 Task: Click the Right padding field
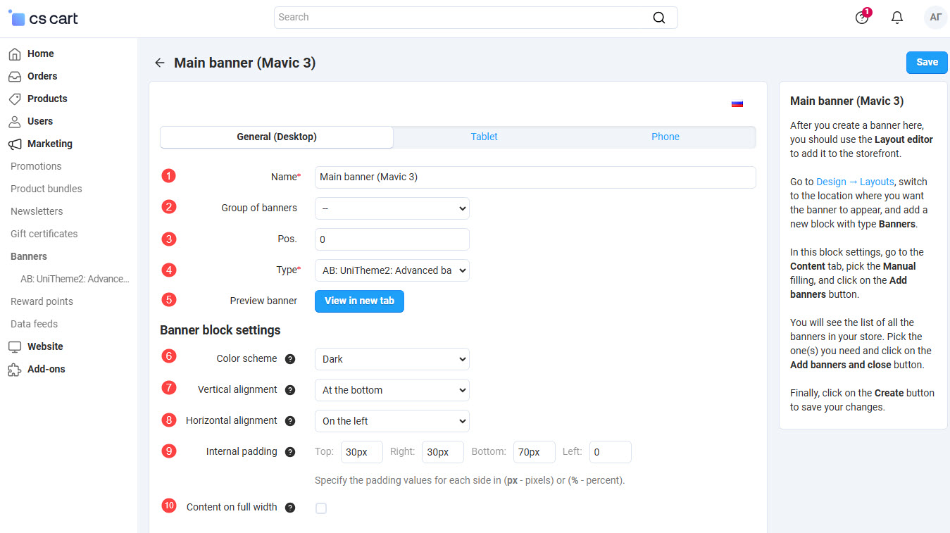[x=443, y=452]
